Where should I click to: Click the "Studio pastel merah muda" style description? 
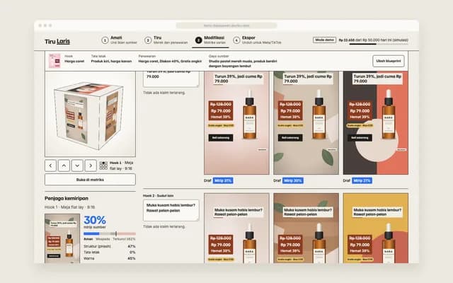tap(243, 64)
